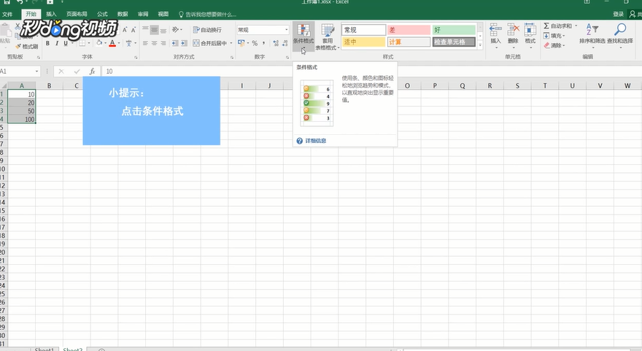Open the Number group dialog launcher
Screen dimensions: 642x351
[287, 58]
